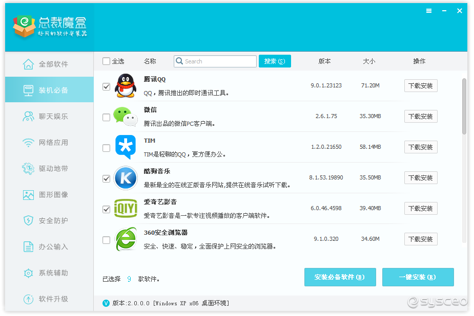Viewport: 474px width, 316px height.
Task: Click 下载安装 for 腾讯QQ
Action: click(421, 85)
